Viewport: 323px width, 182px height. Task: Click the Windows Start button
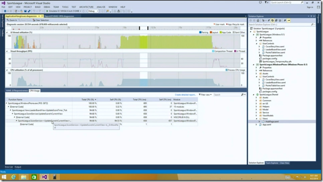[4, 177]
